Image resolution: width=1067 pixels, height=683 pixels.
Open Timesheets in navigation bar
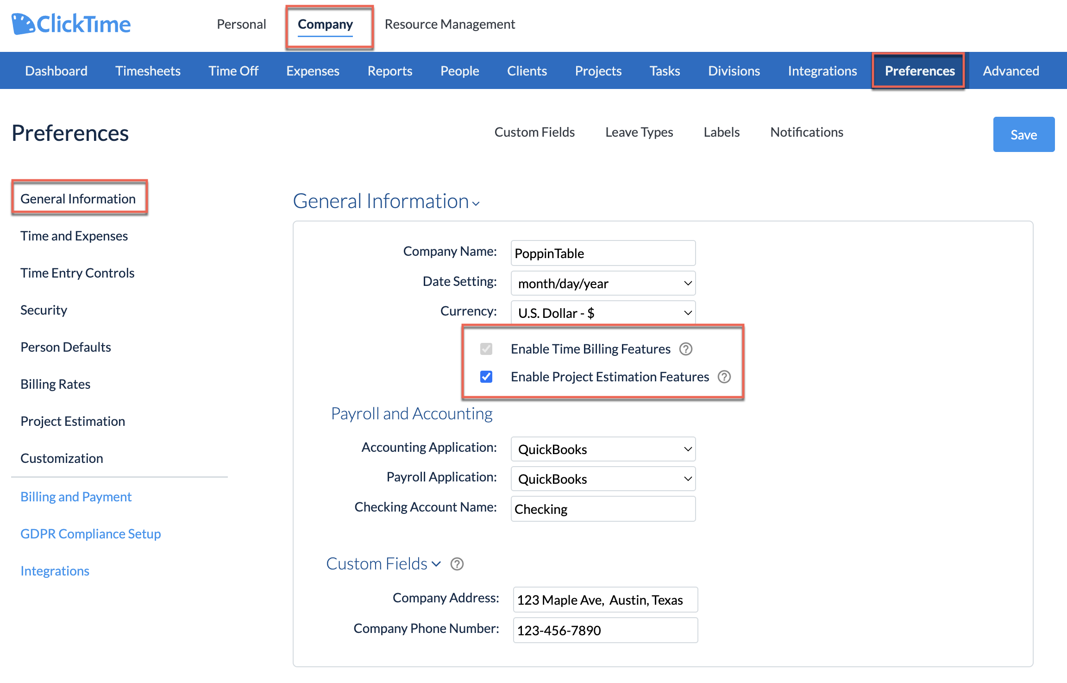pyautogui.click(x=148, y=71)
